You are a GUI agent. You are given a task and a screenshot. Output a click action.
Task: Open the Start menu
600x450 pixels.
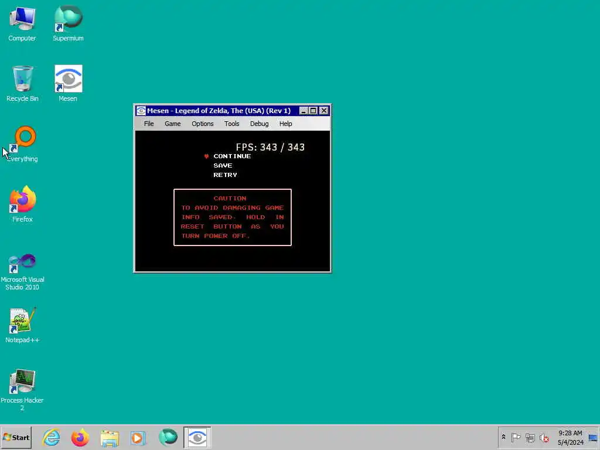coord(16,437)
